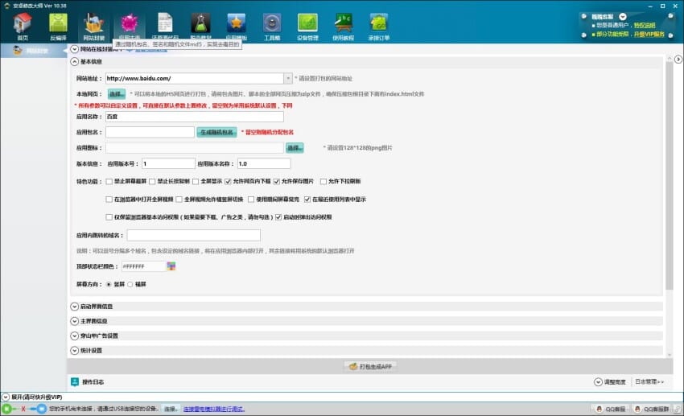Uncheck the 允许保存图片 checkbox
The height and width of the screenshot is (416, 684).
(278, 181)
